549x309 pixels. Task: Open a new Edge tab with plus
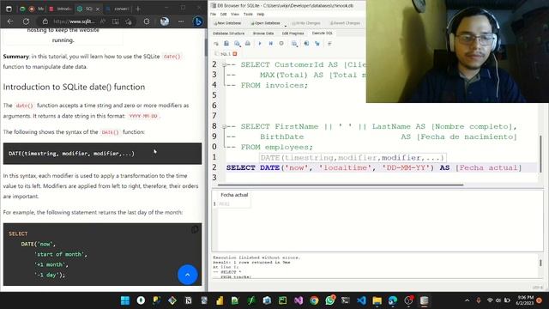[x=137, y=9]
